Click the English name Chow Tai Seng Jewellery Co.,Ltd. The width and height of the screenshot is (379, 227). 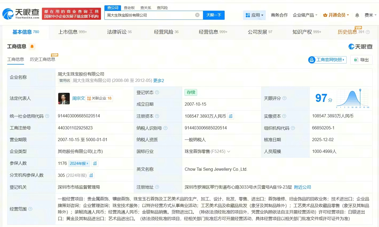(x=216, y=169)
